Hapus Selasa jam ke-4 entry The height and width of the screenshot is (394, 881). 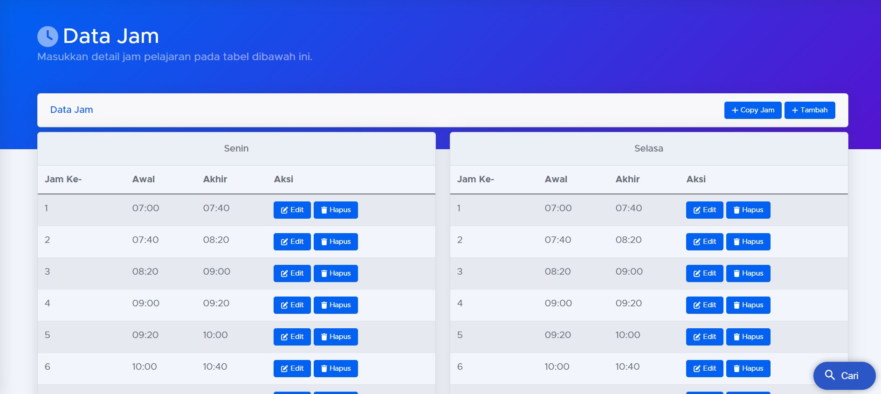coord(748,305)
